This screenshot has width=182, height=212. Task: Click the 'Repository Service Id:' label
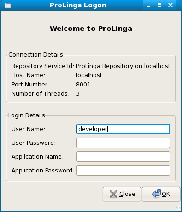tap(43, 66)
